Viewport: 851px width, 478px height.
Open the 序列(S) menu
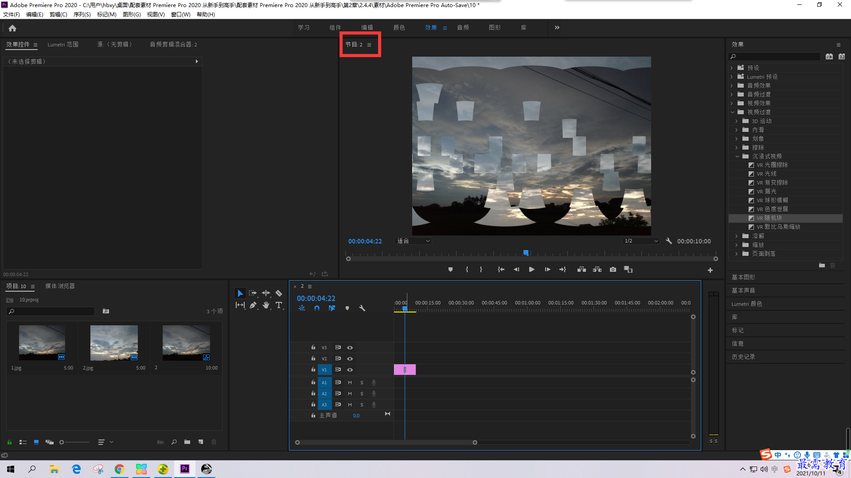(x=82, y=15)
